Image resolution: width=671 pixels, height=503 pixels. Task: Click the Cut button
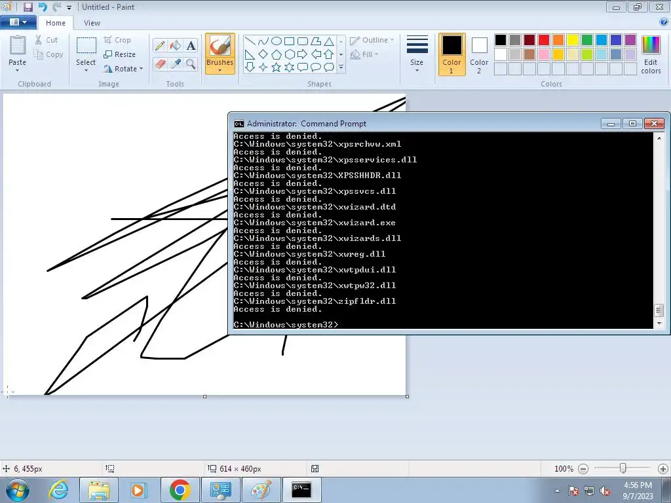(47, 40)
